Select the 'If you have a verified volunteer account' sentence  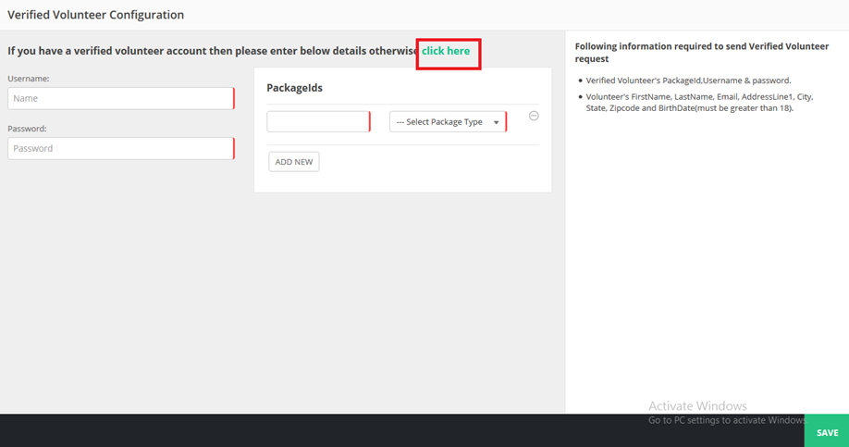pyautogui.click(x=214, y=51)
